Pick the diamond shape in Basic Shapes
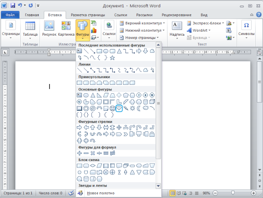 pos(119,95)
